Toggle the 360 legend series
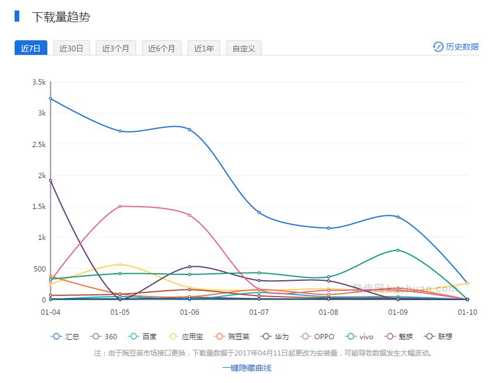Screen dimensions: 502x383 [x=105, y=337]
